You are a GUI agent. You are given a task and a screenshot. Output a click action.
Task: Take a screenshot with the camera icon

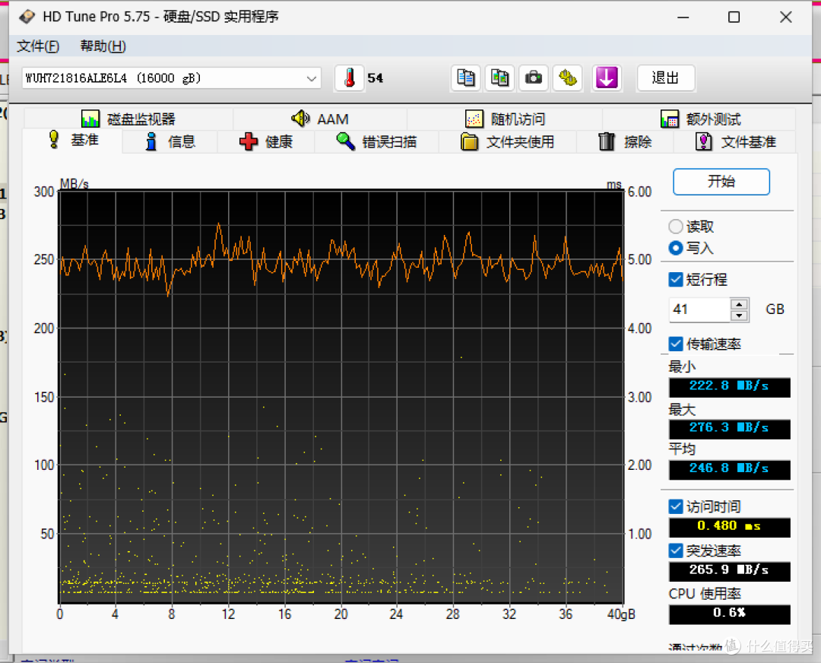click(x=534, y=78)
